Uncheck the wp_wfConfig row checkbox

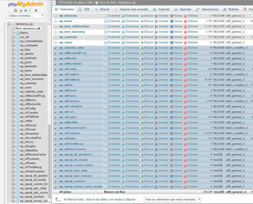[x=56, y=69]
